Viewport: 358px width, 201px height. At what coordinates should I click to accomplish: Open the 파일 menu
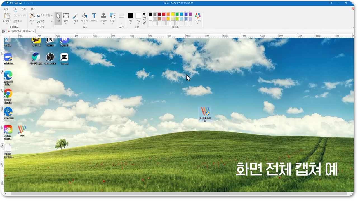(6, 9)
